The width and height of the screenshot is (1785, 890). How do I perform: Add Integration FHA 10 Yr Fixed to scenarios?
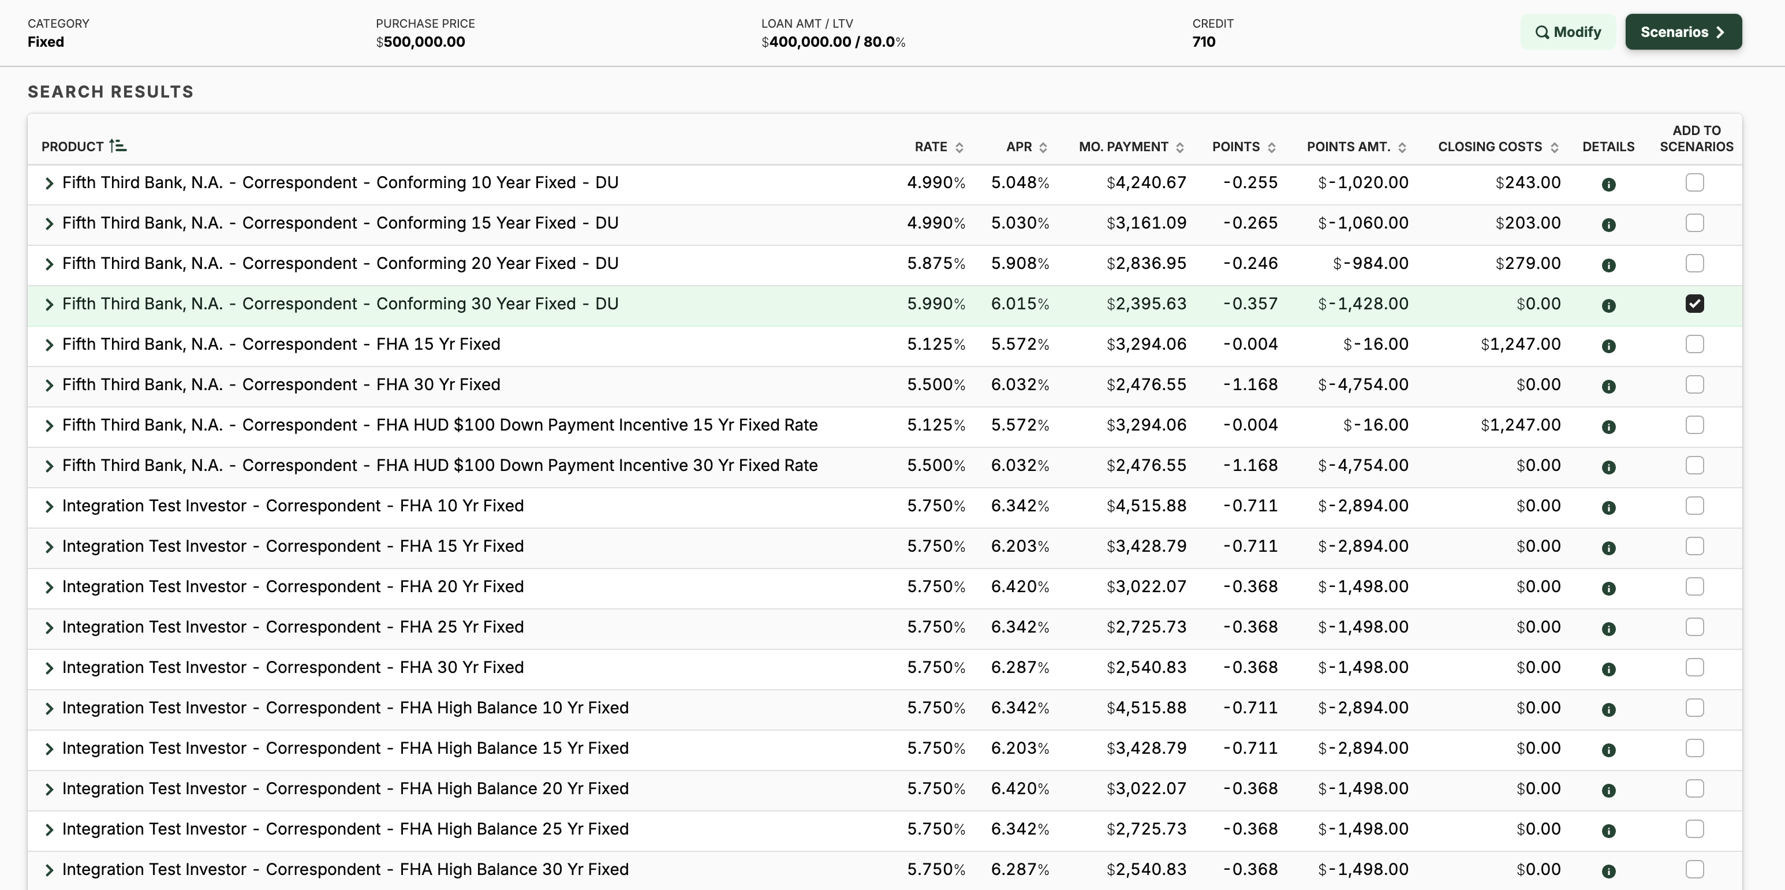(x=1694, y=506)
